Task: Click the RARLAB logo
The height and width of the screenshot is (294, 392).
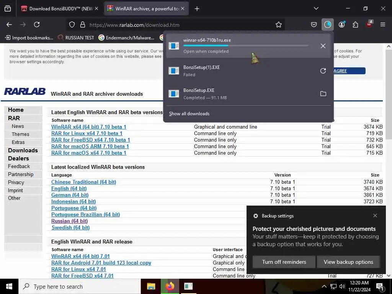Action: (x=25, y=91)
